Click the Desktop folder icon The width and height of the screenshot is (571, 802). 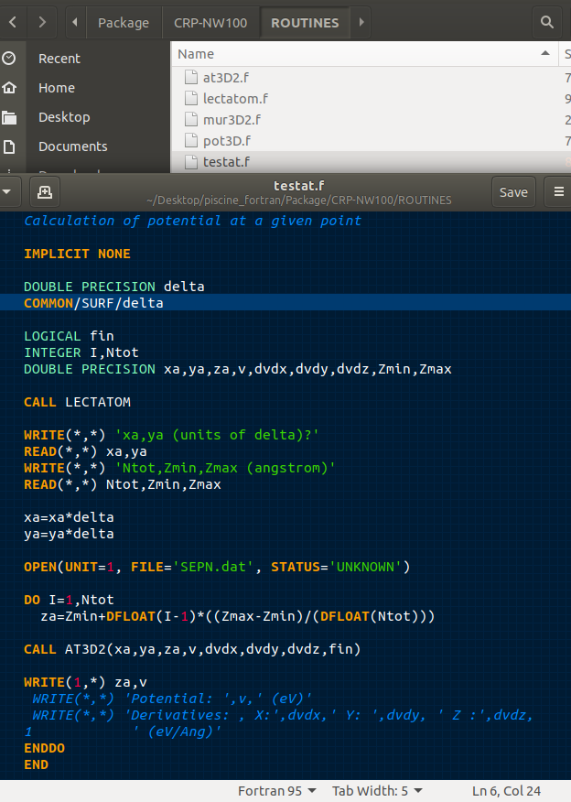pyautogui.click(x=8, y=117)
